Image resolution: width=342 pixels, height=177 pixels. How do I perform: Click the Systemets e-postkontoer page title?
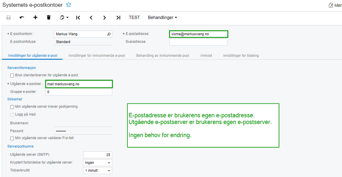click(32, 5)
